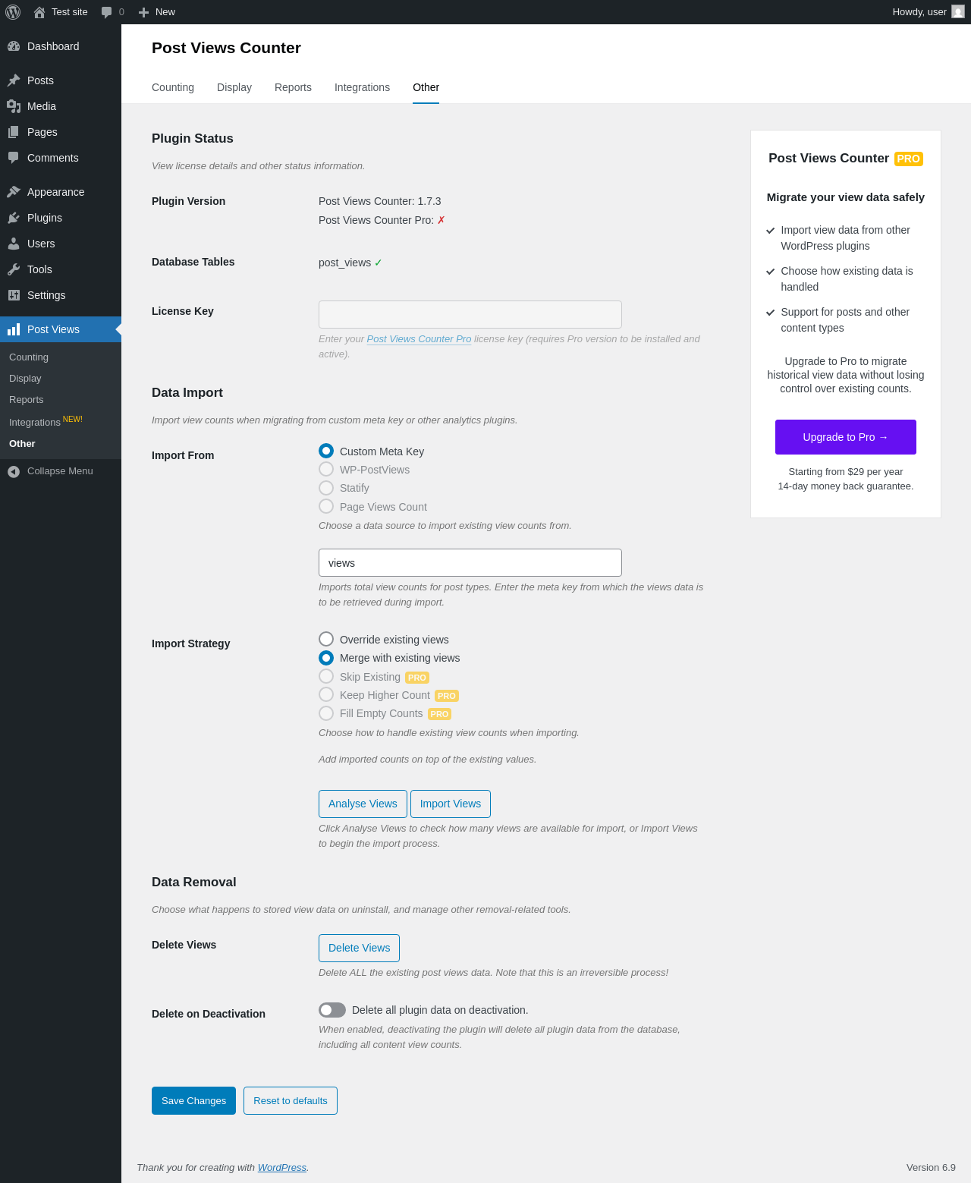Choose Override existing views strategy
This screenshot has height=1183, width=971.
(x=326, y=639)
